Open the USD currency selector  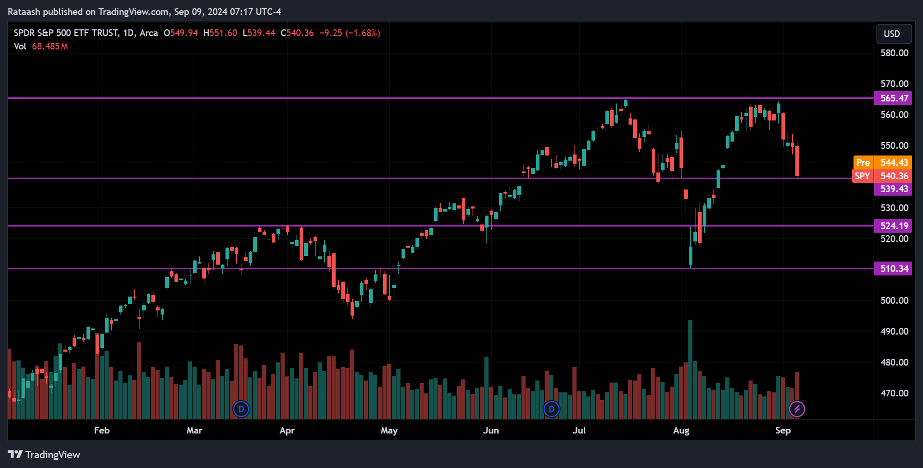point(894,34)
